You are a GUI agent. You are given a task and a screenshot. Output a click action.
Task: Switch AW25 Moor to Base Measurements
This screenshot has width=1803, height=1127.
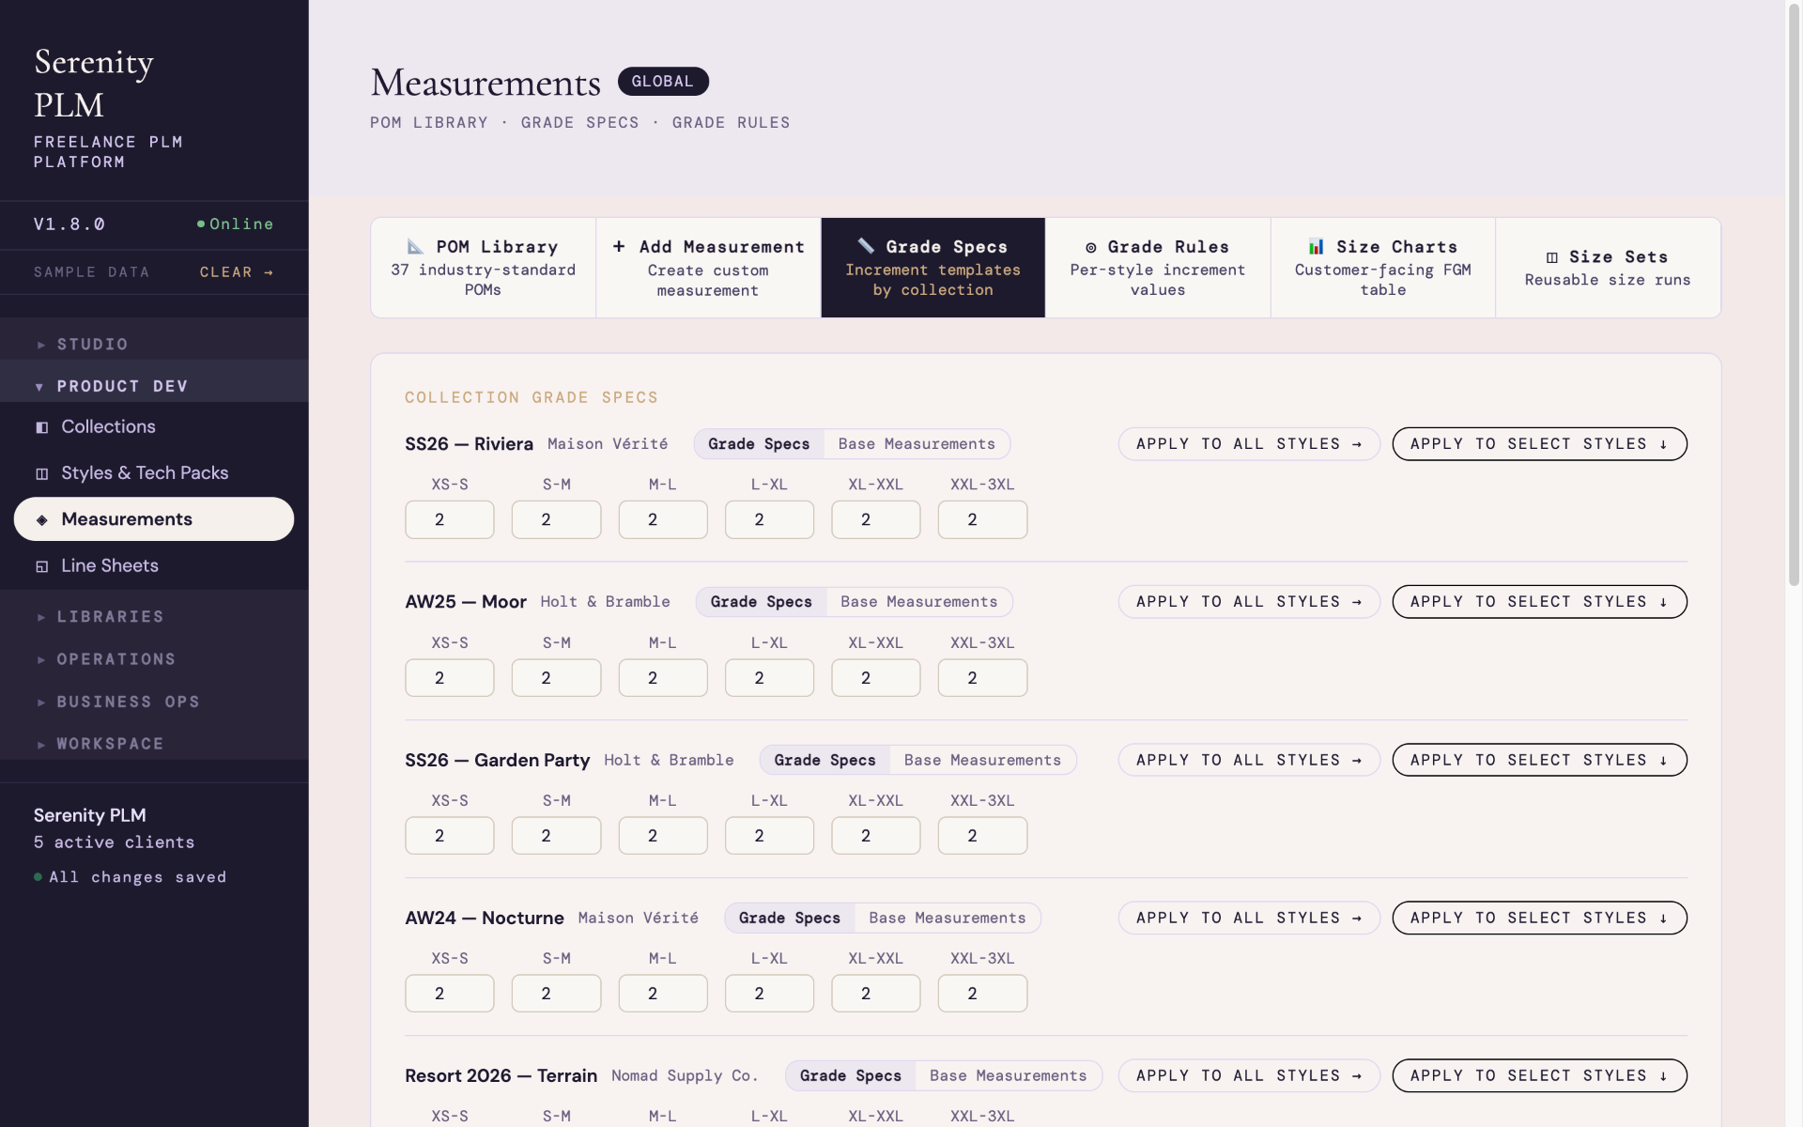pyautogui.click(x=919, y=602)
